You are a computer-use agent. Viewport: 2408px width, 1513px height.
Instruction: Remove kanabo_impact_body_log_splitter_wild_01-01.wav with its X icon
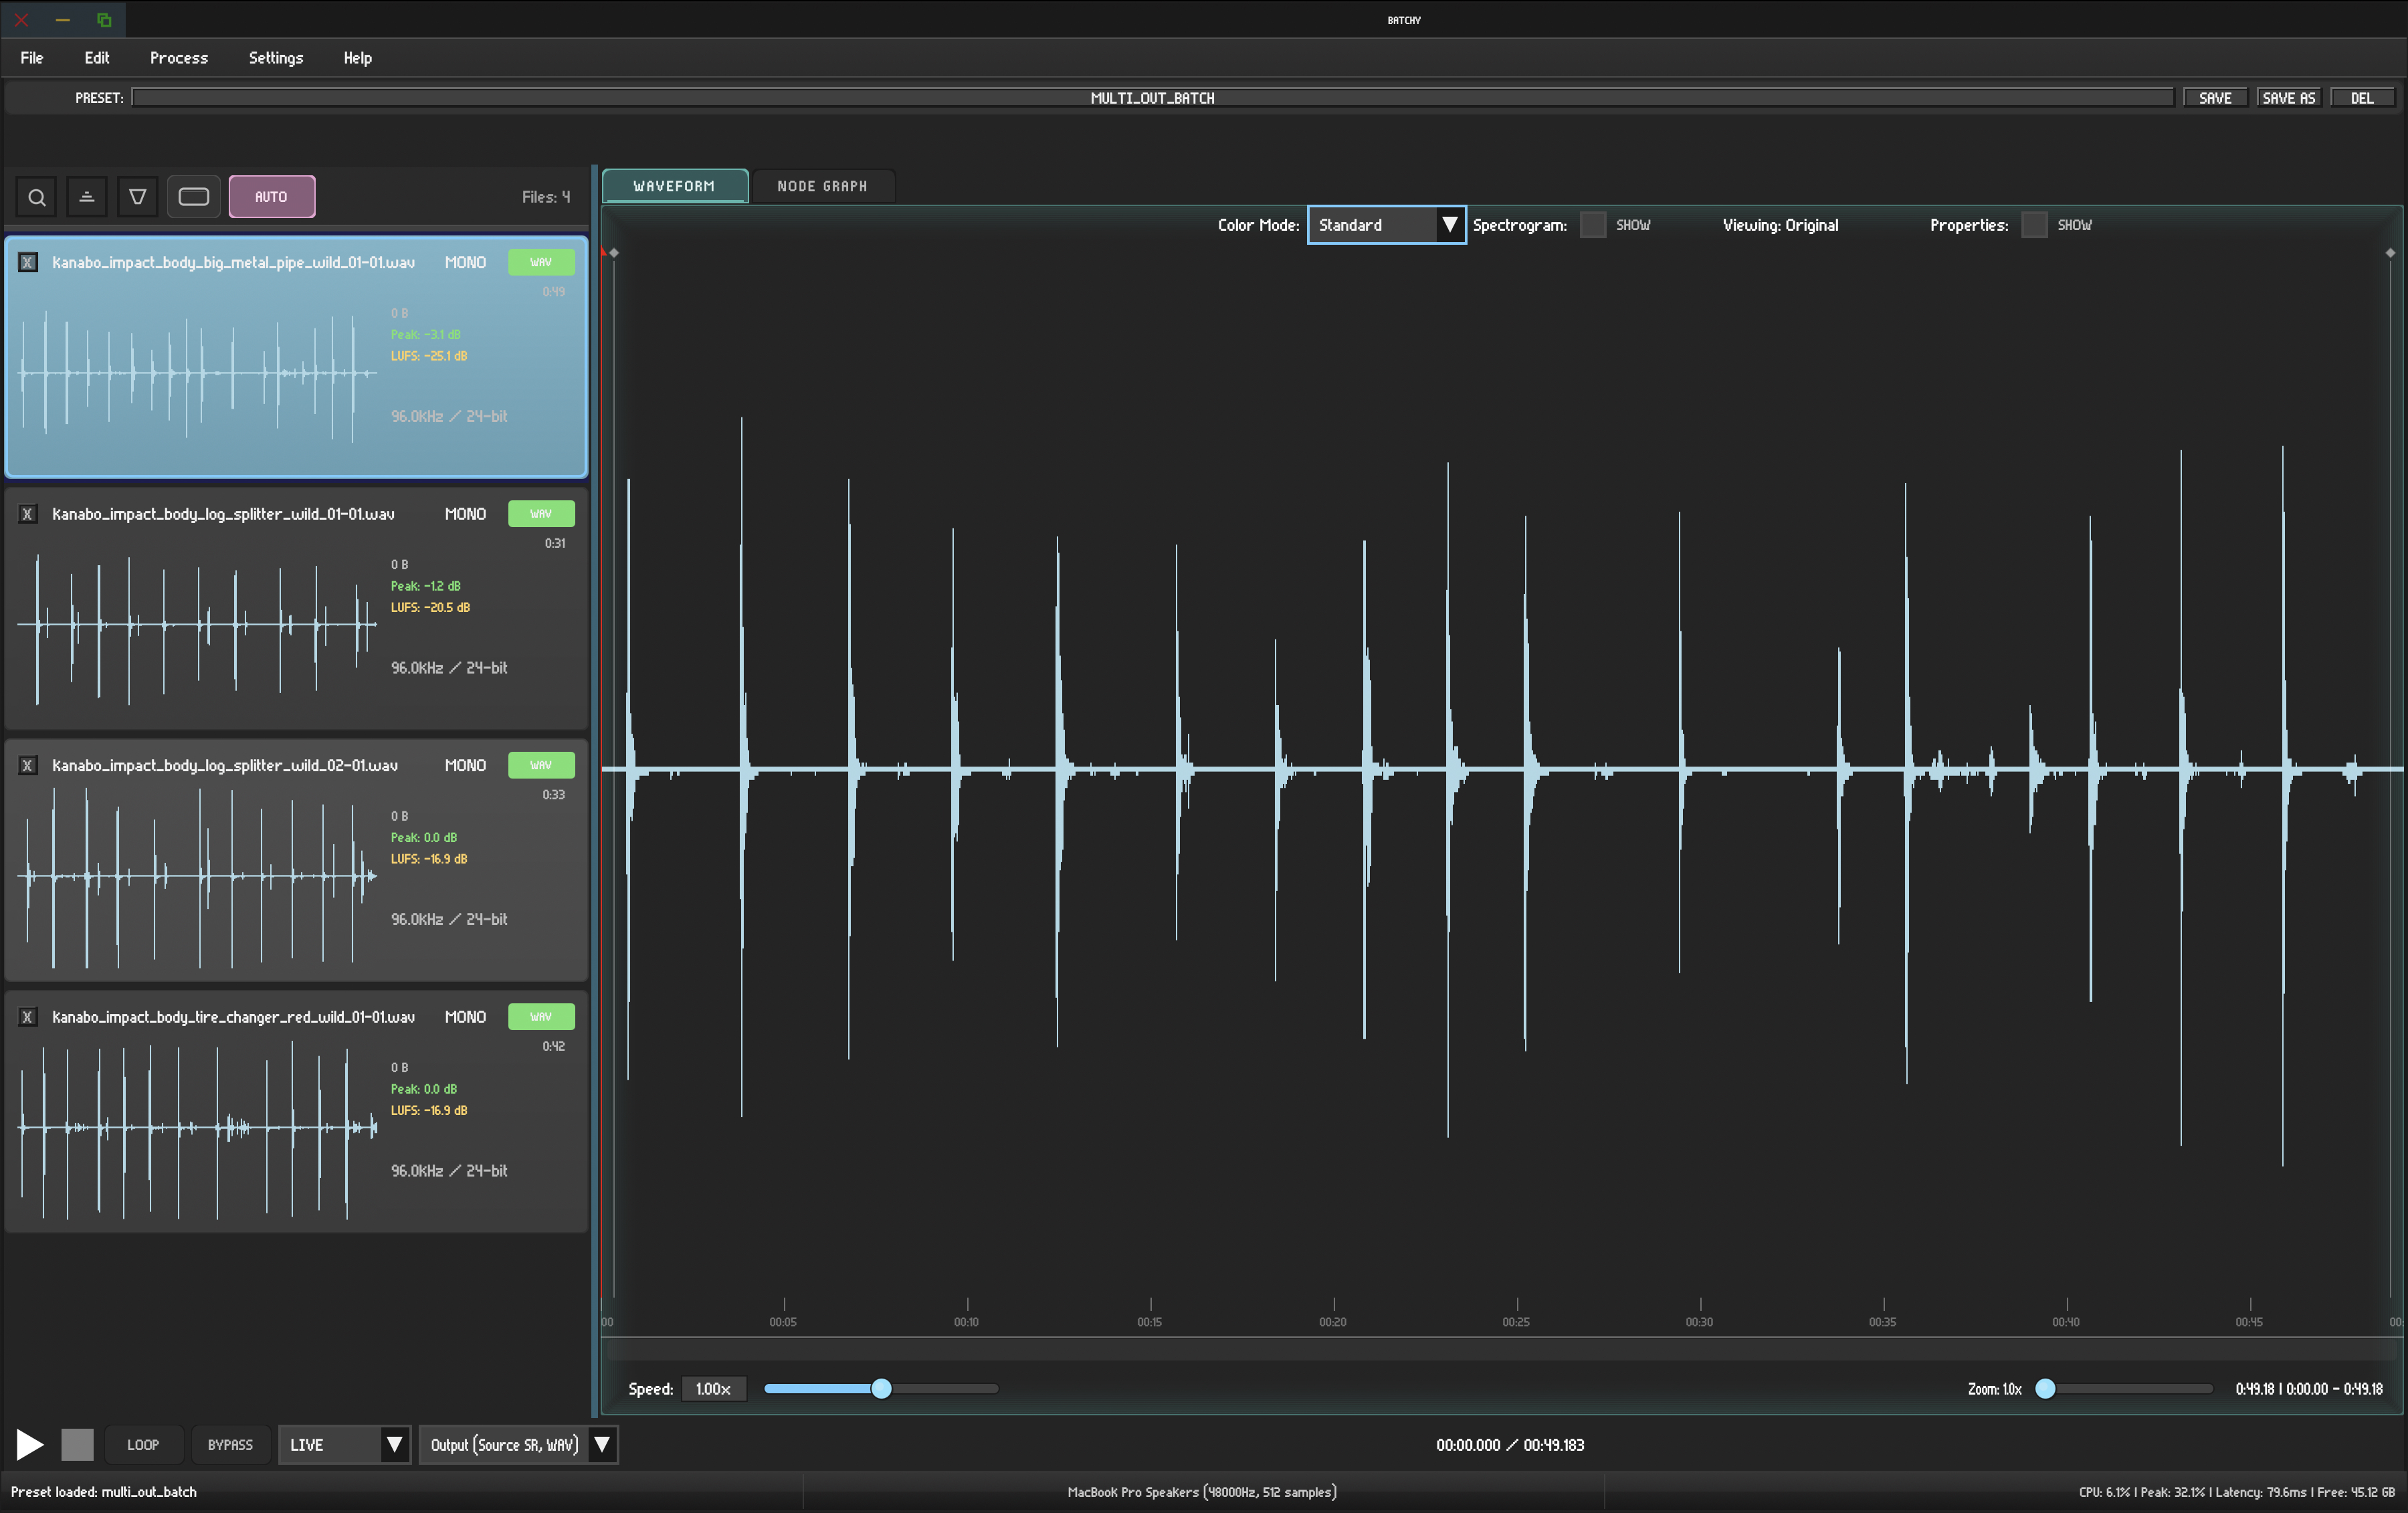(x=27, y=513)
